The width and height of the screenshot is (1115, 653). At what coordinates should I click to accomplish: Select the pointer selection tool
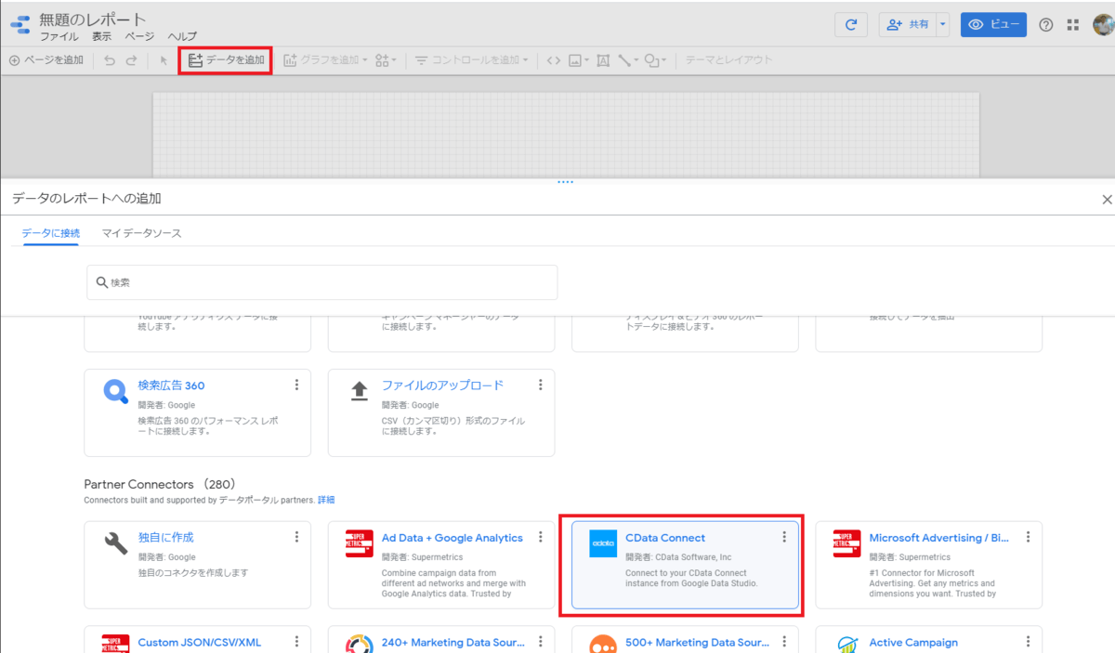coord(164,60)
